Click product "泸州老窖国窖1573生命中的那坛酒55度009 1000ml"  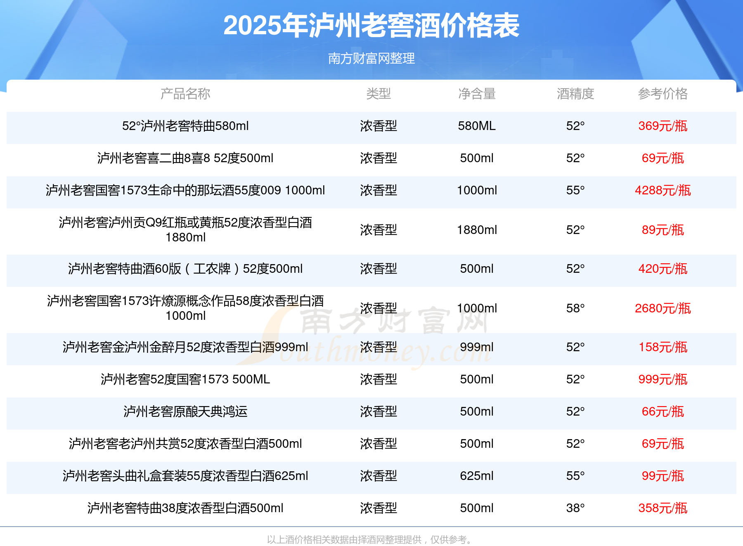point(185,190)
